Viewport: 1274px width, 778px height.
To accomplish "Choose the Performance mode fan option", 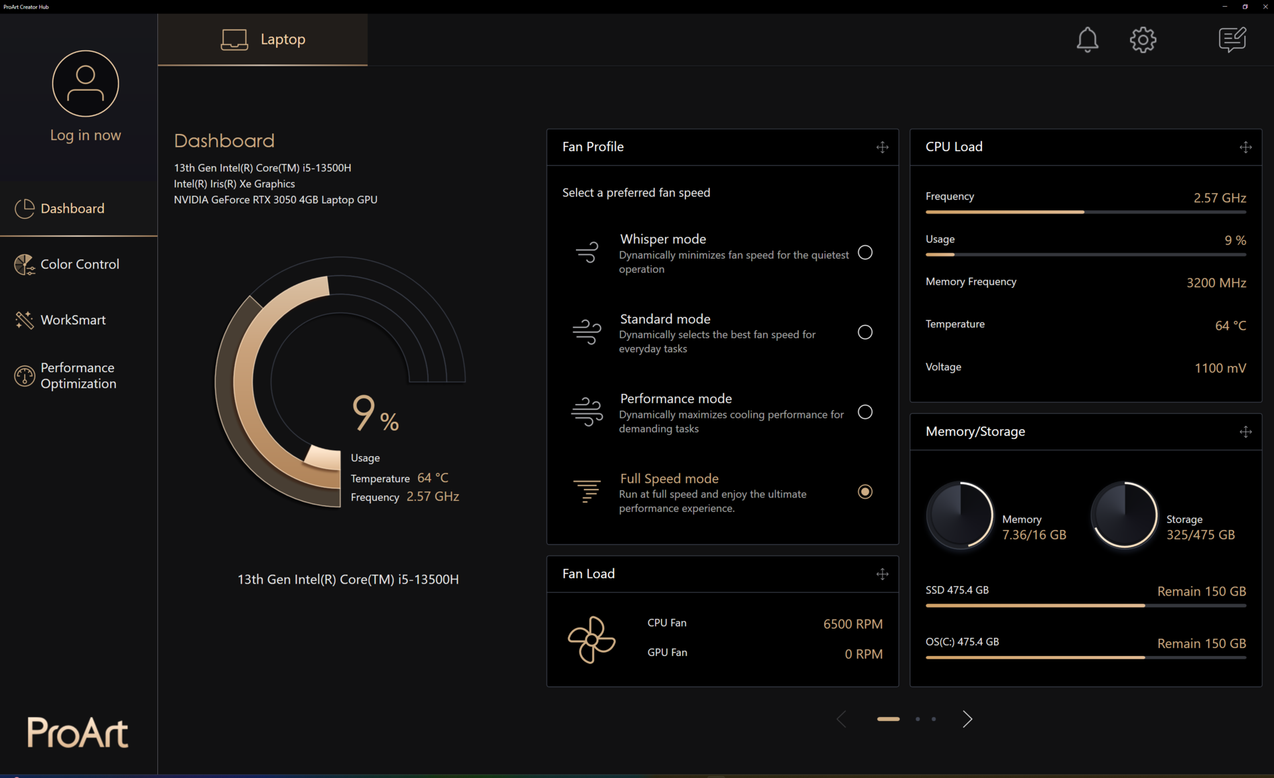I will click(865, 412).
